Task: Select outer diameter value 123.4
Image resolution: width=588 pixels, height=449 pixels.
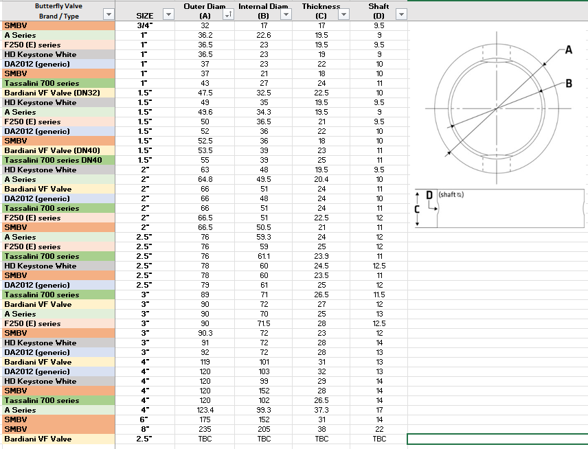Action: [x=205, y=410]
